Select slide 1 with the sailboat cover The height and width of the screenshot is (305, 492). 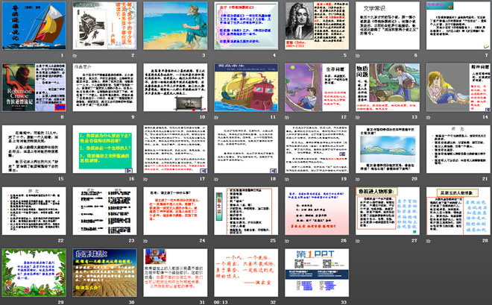pyautogui.click(x=33, y=25)
